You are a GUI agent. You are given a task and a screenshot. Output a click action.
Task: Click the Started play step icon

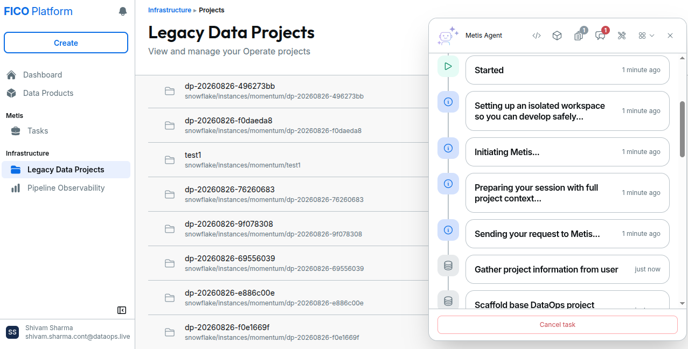click(448, 67)
